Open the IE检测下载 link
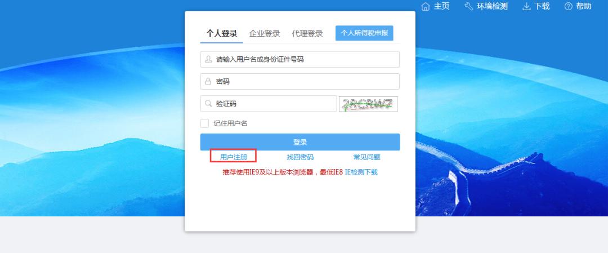 point(361,172)
